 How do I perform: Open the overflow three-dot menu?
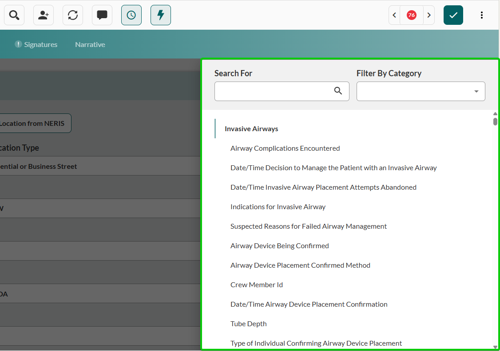(482, 15)
